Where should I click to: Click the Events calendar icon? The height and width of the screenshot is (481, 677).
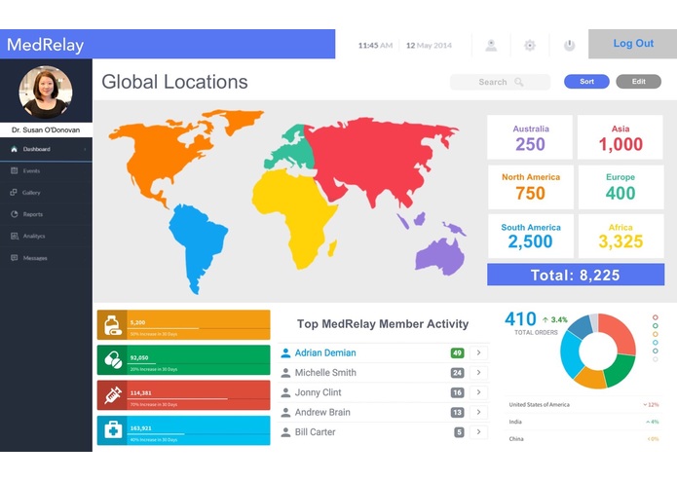coord(15,170)
